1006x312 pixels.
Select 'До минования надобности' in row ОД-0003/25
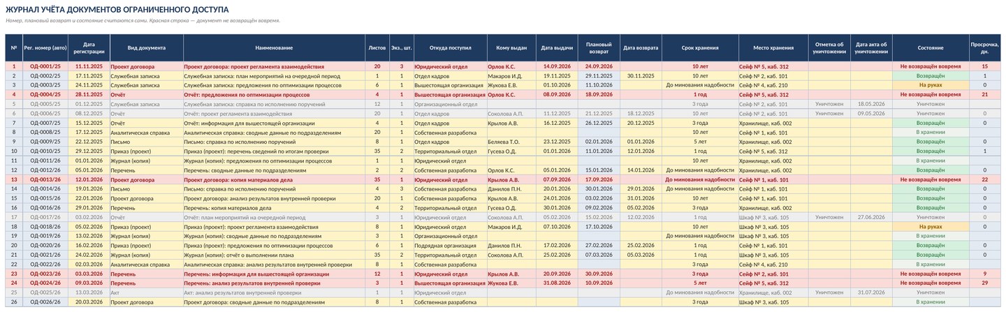point(699,85)
